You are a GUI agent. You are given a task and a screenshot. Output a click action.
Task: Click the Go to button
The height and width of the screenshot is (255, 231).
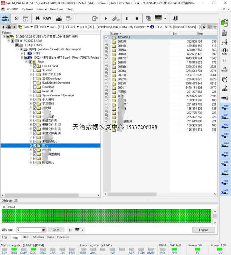(x=56, y=230)
